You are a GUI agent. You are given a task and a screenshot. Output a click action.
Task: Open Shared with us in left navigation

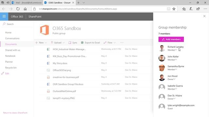(12, 50)
